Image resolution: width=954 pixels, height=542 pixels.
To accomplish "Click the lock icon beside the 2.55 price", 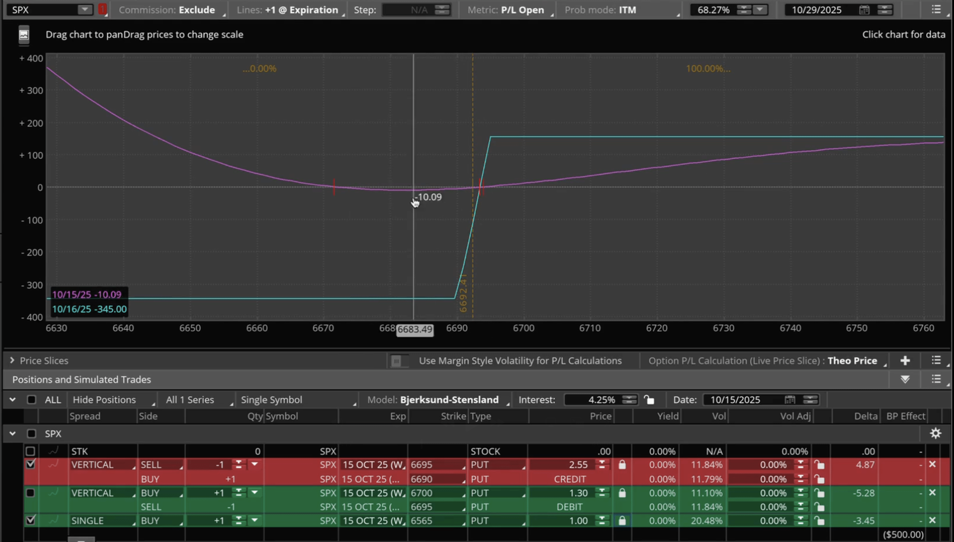I will click(622, 465).
